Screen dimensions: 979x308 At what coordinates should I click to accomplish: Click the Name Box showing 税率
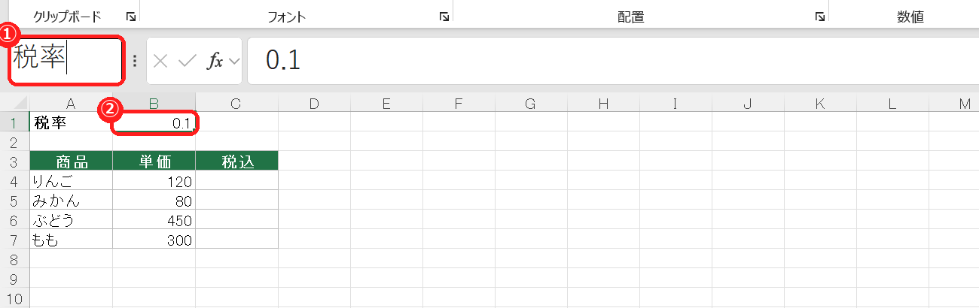coord(66,61)
